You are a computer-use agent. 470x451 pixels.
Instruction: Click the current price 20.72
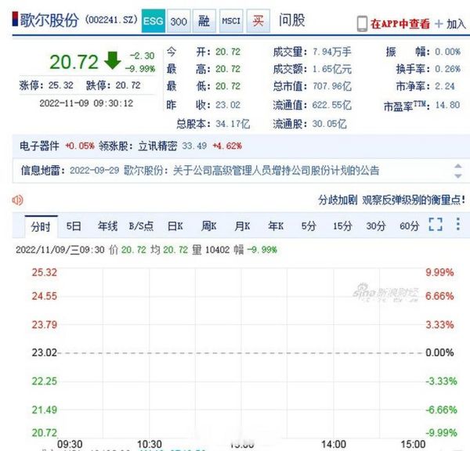tap(74, 63)
